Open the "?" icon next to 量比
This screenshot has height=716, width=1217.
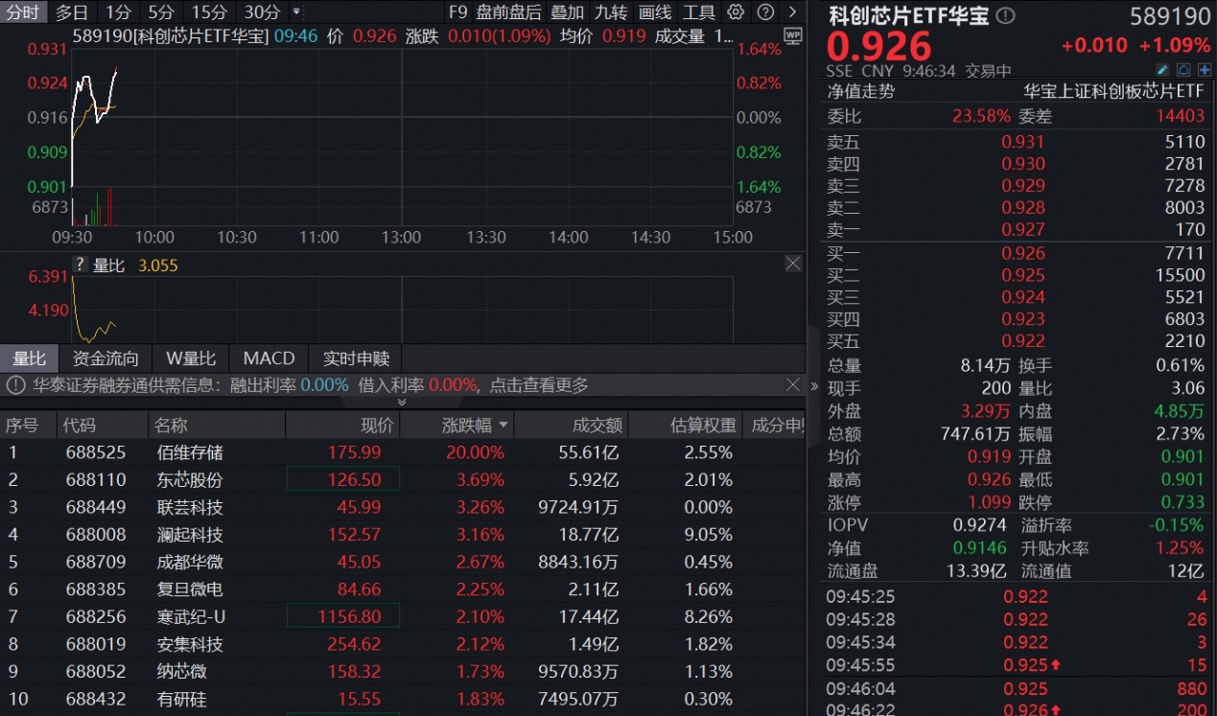[x=79, y=264]
